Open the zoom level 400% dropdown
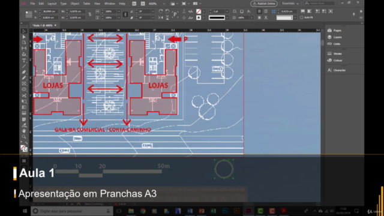Screen dimensions: 384x216 click(164, 4)
